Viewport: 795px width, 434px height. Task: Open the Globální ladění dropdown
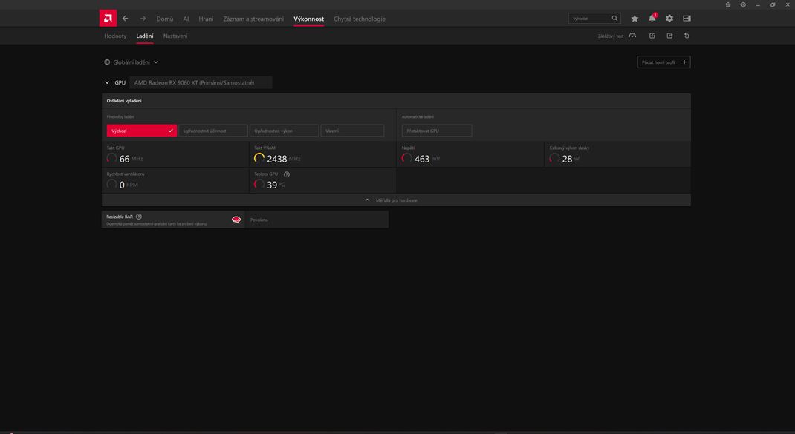[132, 62]
